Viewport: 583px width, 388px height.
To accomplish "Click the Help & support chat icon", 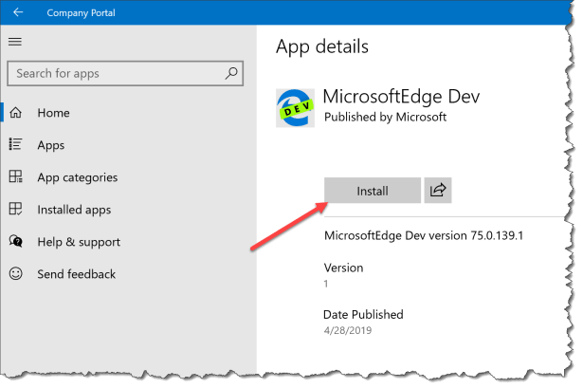I will click(x=15, y=241).
